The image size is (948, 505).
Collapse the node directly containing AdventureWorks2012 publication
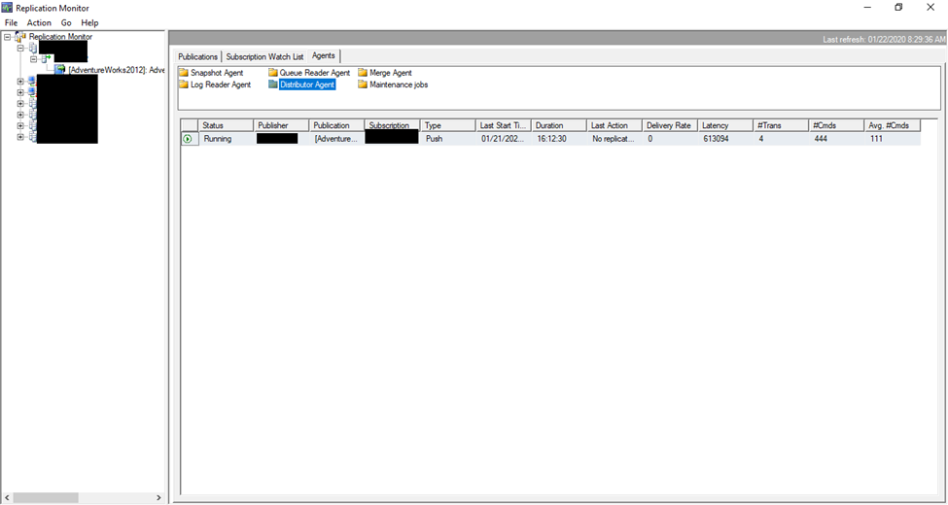[x=34, y=58]
